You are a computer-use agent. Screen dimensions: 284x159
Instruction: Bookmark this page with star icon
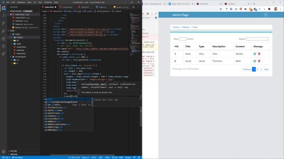coord(221,9)
